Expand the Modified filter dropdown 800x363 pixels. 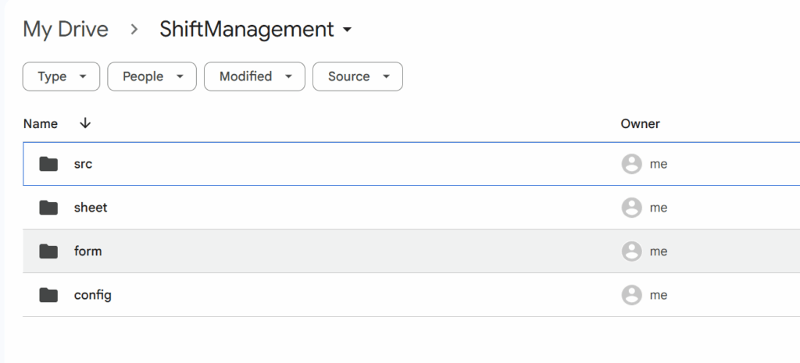pyautogui.click(x=255, y=77)
